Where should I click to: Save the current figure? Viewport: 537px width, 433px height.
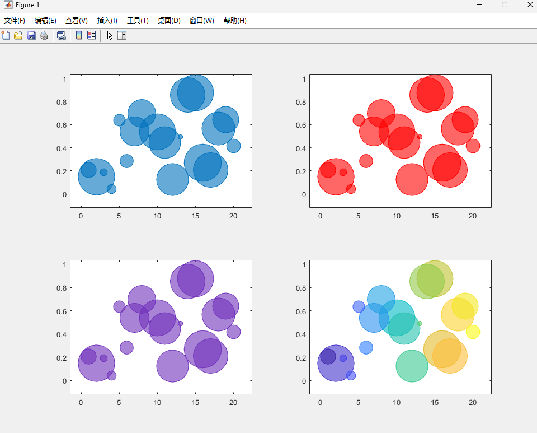[x=31, y=35]
